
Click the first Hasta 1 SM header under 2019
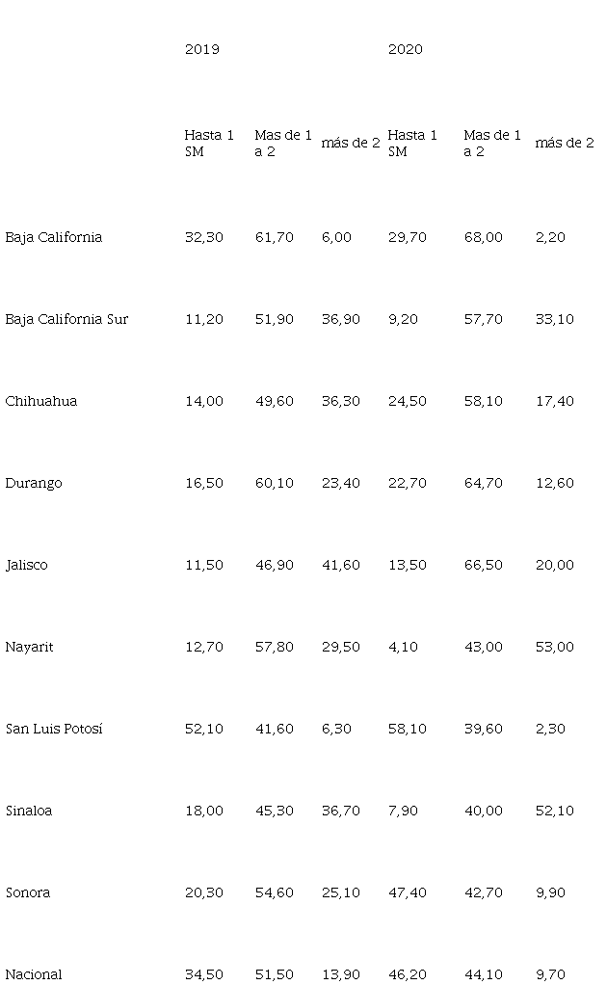tap(209, 143)
